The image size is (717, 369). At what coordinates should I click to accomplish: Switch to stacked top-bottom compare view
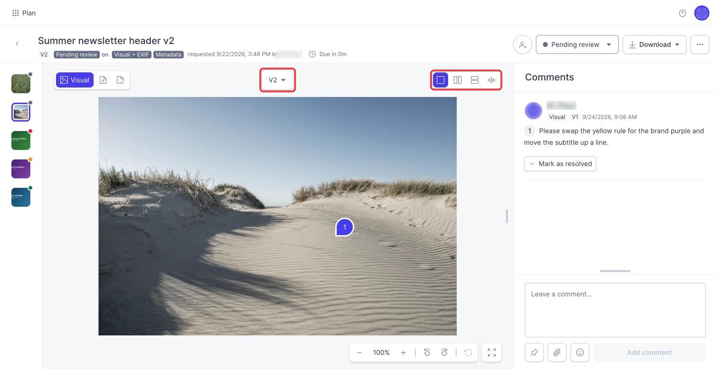pyautogui.click(x=475, y=80)
